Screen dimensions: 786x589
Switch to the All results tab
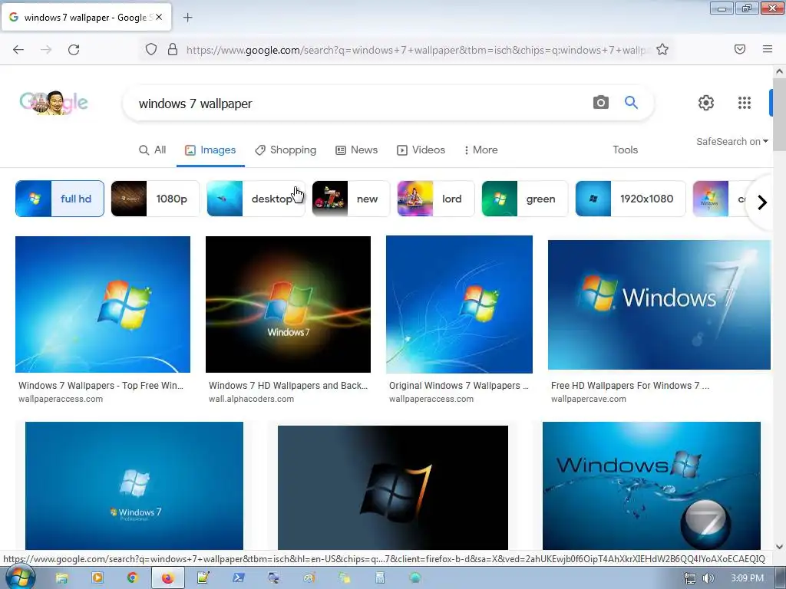pyautogui.click(x=153, y=150)
